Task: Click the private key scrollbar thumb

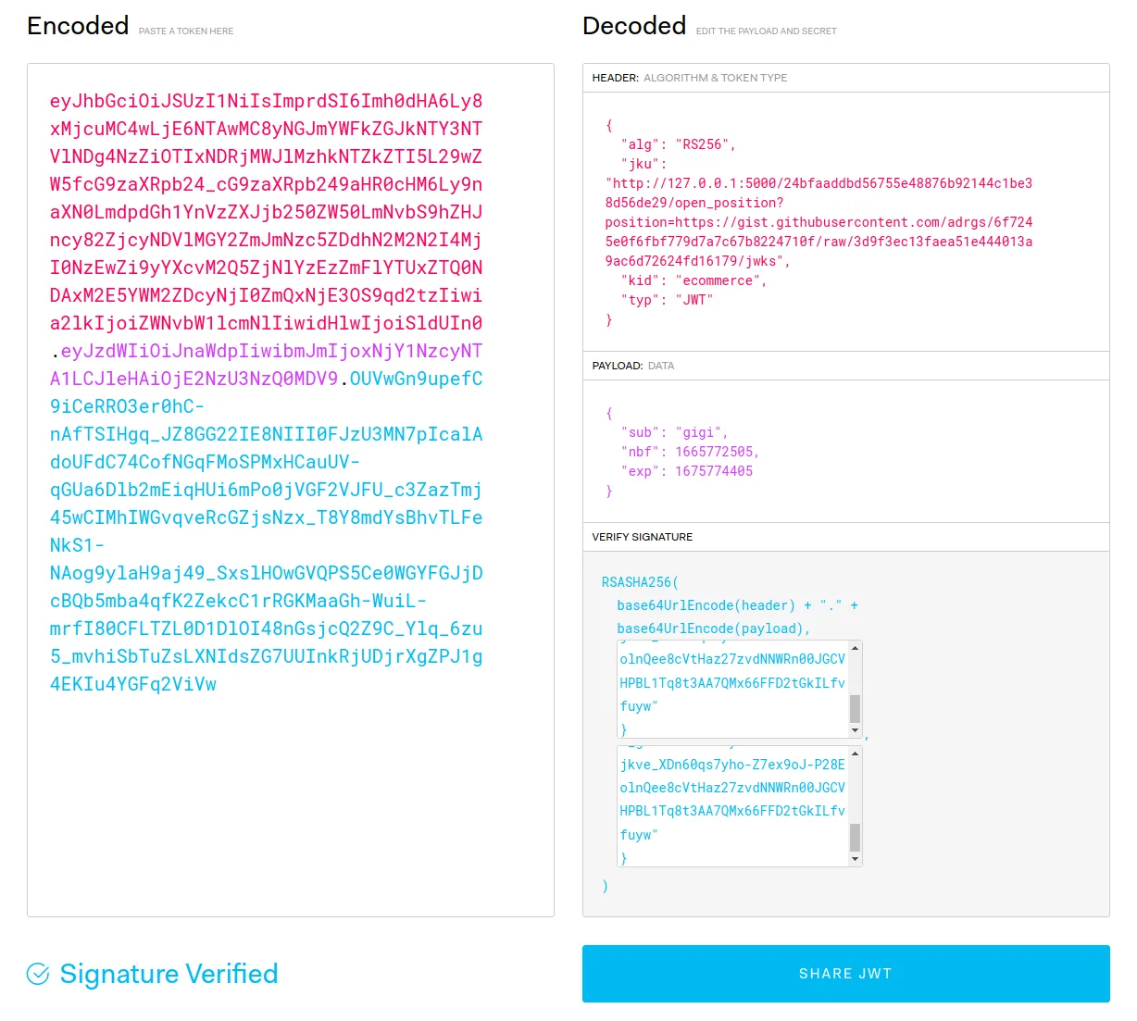Action: coord(855,837)
